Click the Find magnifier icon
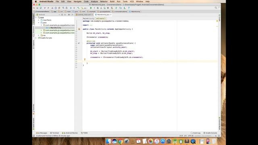The height and width of the screenshot is (145, 258). point(63,8)
